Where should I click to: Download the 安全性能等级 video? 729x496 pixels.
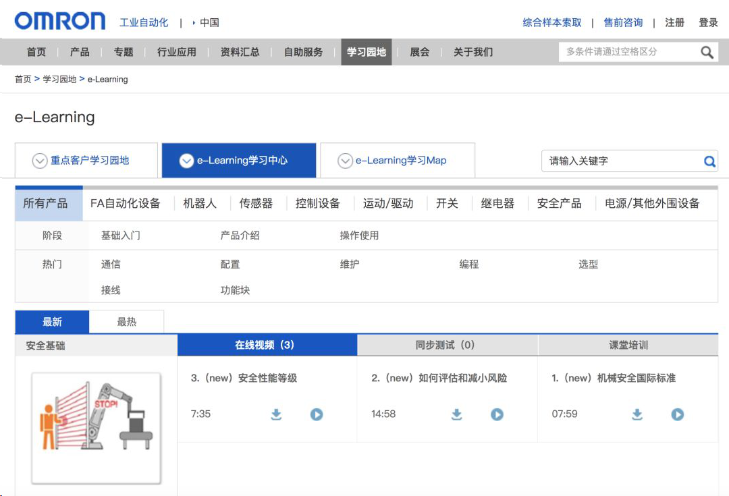coord(276,414)
